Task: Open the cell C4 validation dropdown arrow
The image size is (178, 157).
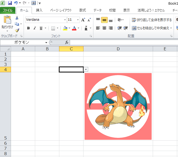Action: [86, 69]
